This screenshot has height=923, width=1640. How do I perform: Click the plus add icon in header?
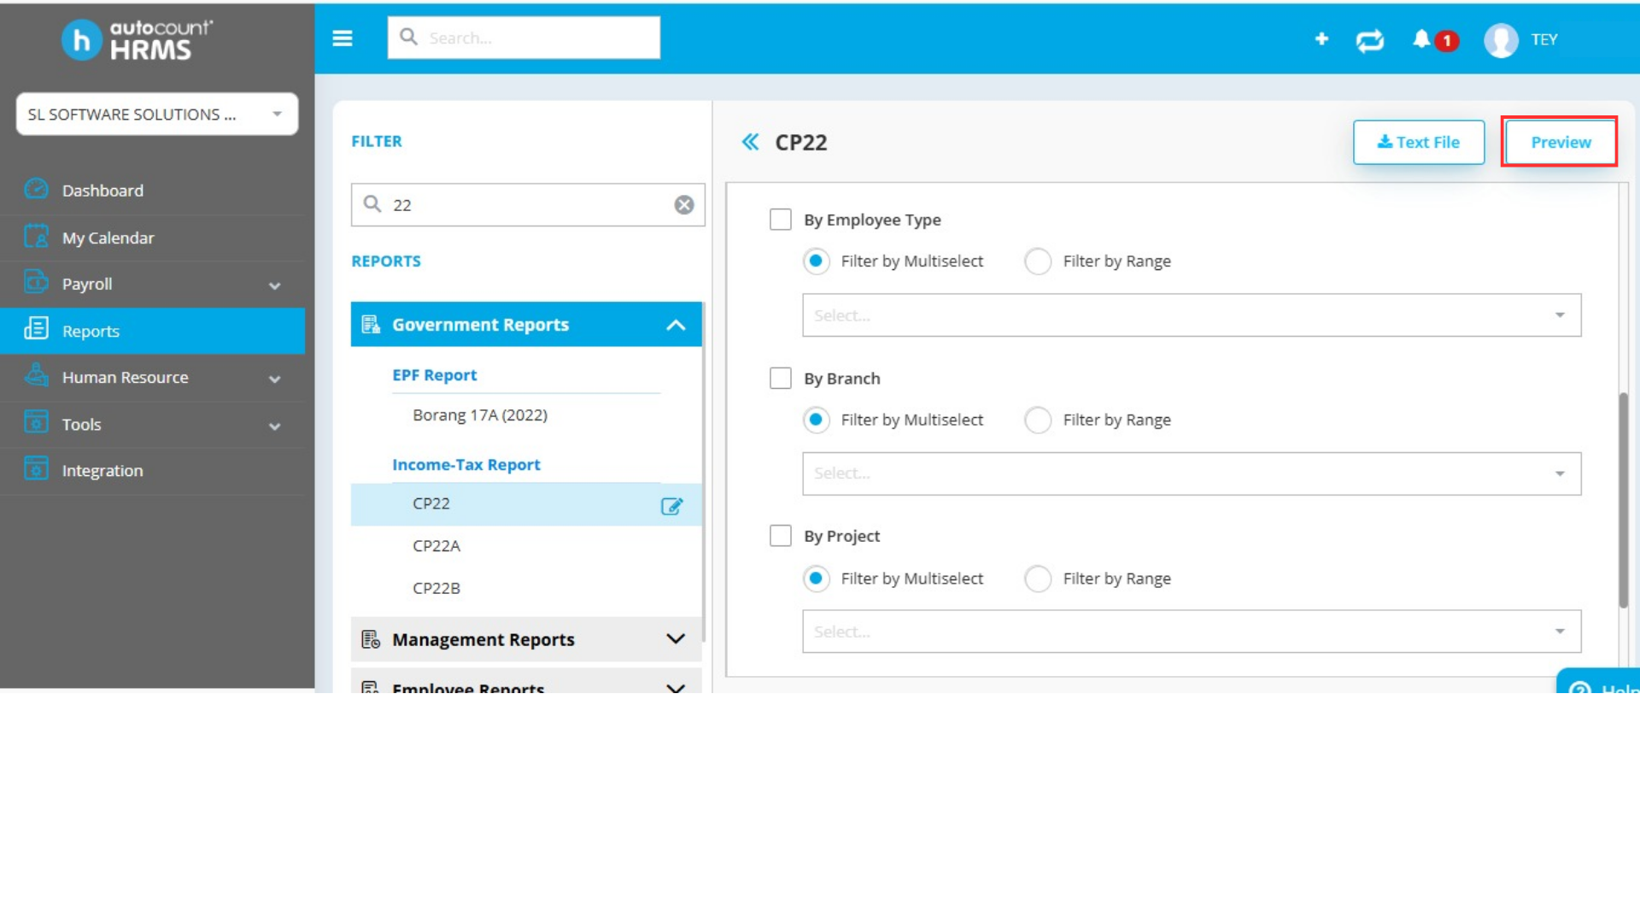coord(1321,39)
